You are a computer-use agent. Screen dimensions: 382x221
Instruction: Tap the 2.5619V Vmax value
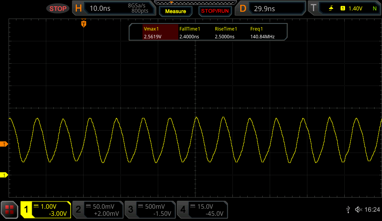153,37
